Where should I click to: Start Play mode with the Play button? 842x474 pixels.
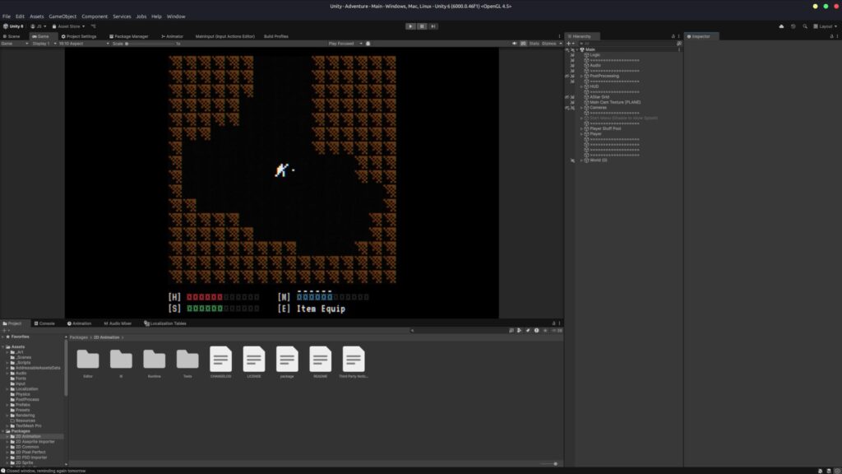(x=410, y=26)
